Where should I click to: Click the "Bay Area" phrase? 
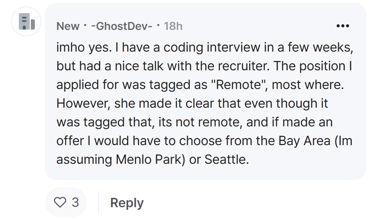[x=304, y=141]
